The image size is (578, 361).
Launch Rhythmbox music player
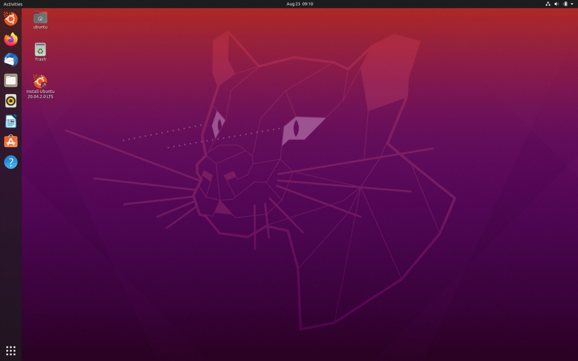[x=11, y=101]
